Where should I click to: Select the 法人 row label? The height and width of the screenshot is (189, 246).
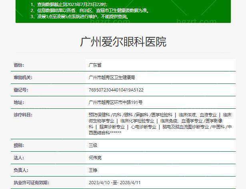point(19,158)
